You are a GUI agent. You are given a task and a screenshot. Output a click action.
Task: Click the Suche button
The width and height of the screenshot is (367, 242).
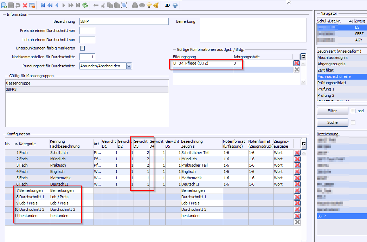click(x=332, y=122)
